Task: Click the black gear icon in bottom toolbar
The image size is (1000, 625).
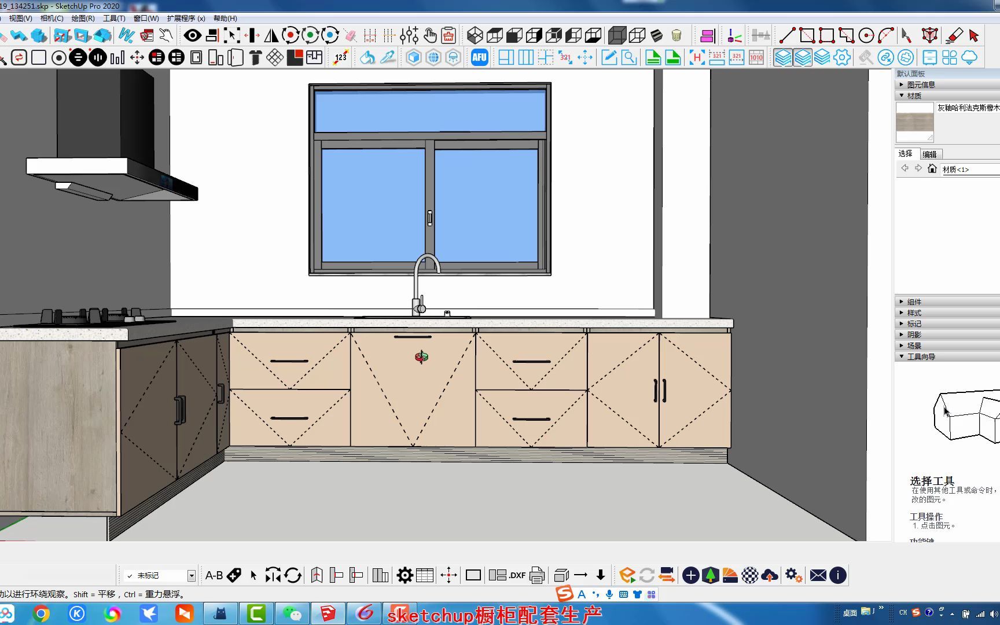Action: pyautogui.click(x=405, y=575)
